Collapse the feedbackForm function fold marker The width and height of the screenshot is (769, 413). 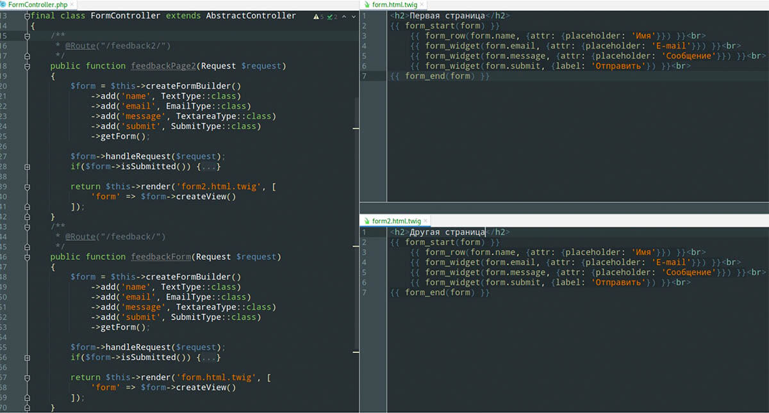click(27, 257)
